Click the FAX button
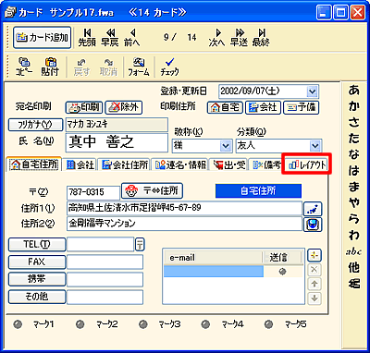370x353 pixels. click(x=37, y=262)
